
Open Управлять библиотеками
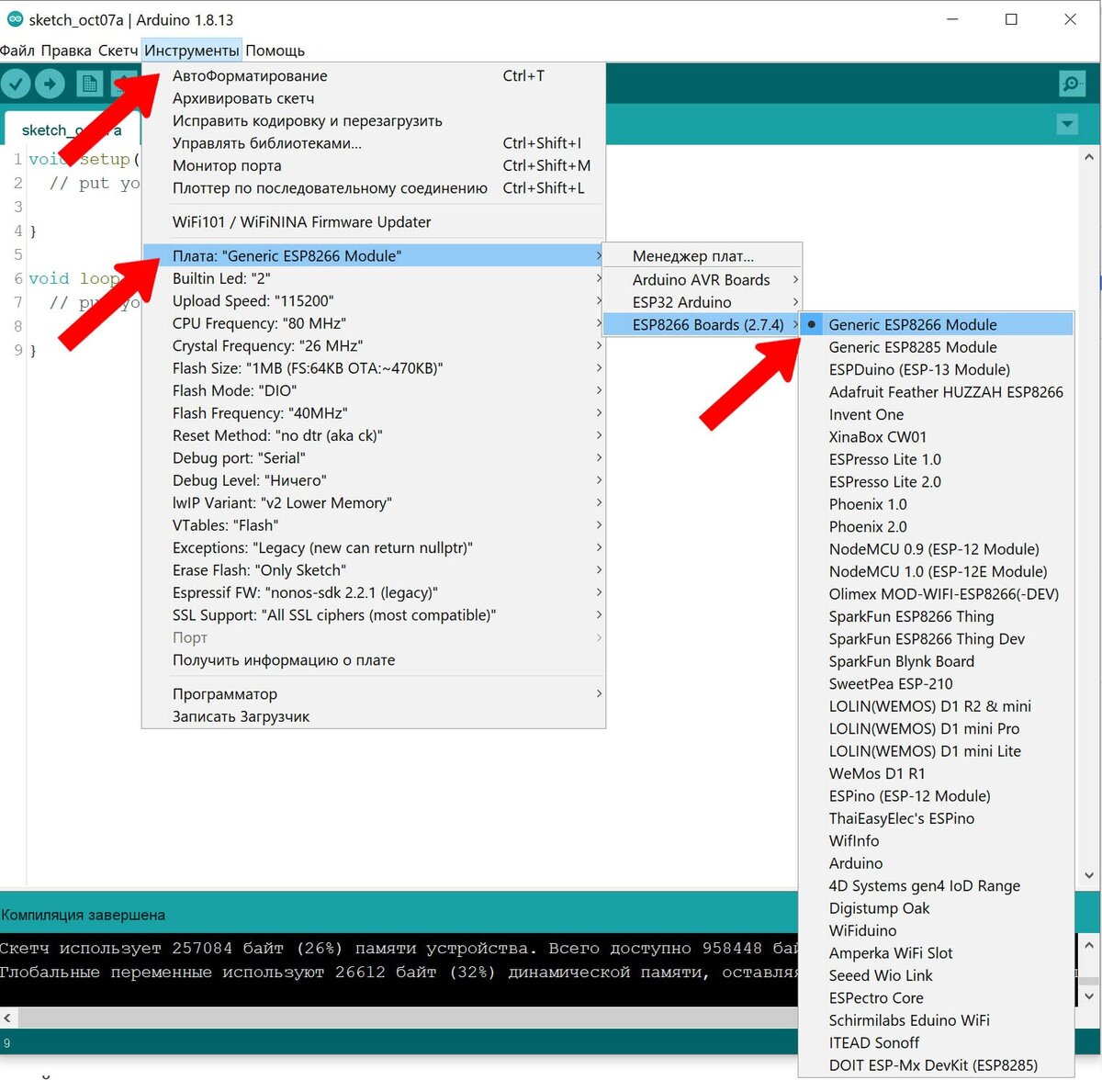[374, 143]
